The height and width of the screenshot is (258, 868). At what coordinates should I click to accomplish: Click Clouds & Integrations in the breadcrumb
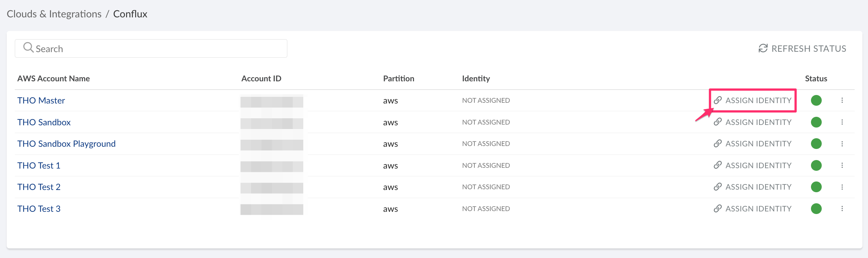54,14
